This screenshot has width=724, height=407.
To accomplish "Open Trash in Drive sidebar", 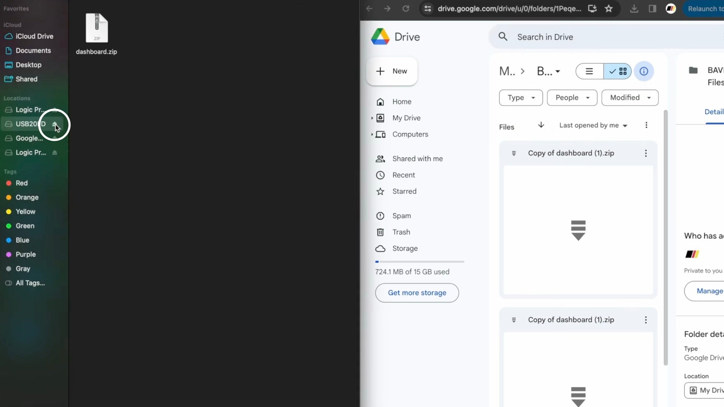I will 401,232.
